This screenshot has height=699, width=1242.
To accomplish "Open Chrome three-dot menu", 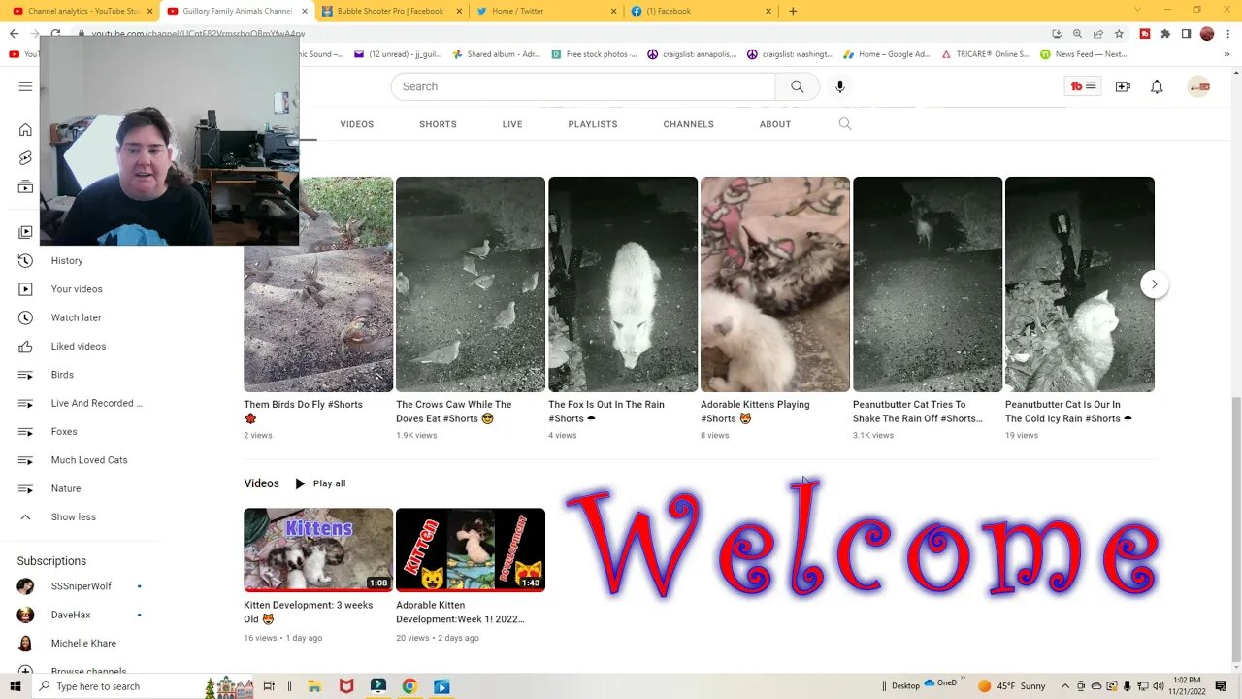I will pyautogui.click(x=1228, y=33).
